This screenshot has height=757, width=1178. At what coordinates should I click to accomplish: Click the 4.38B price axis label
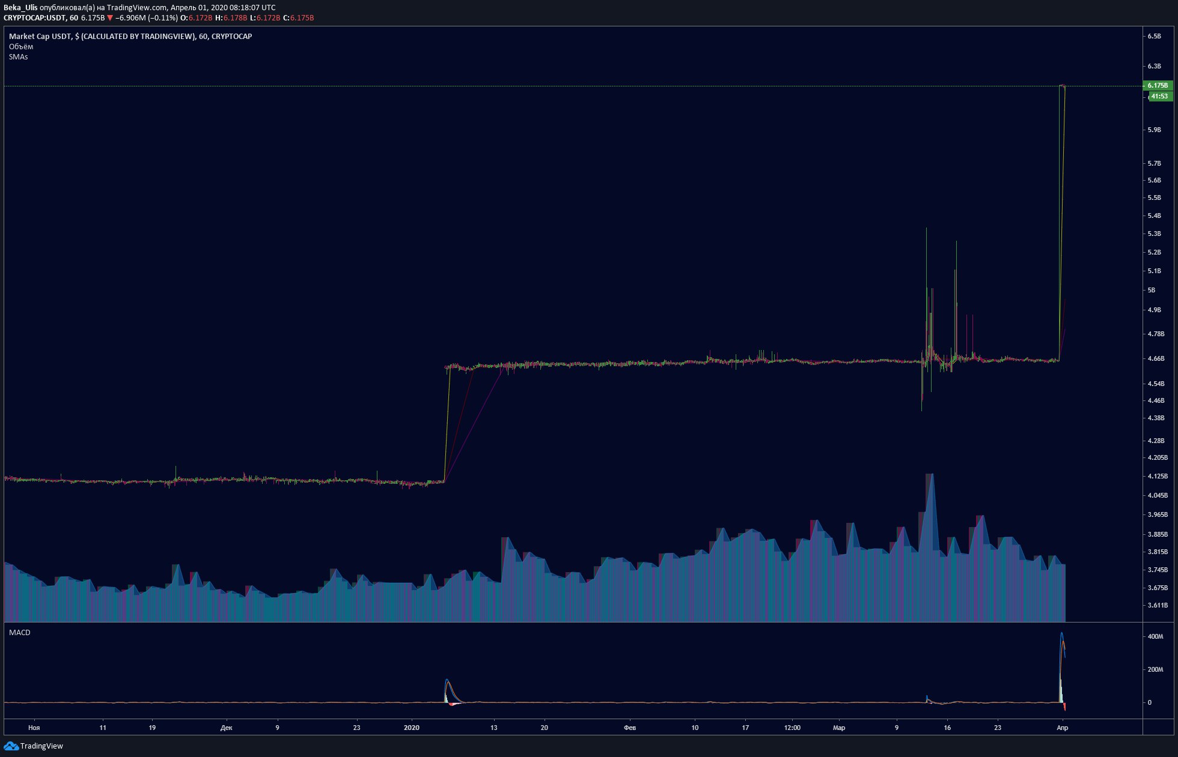click(x=1156, y=418)
